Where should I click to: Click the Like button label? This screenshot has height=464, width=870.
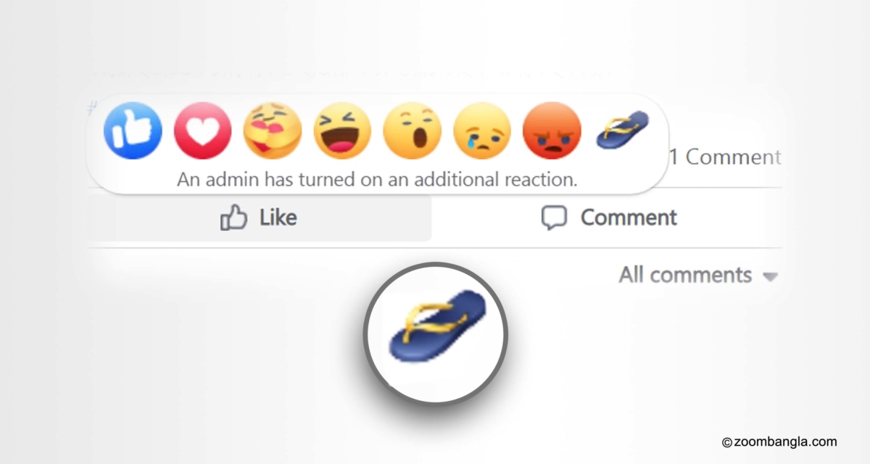tap(278, 217)
